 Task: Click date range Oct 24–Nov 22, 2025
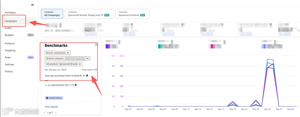point(56,70)
